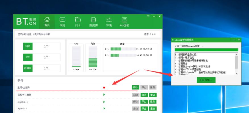Click the CPU usage gauge

[76, 57]
